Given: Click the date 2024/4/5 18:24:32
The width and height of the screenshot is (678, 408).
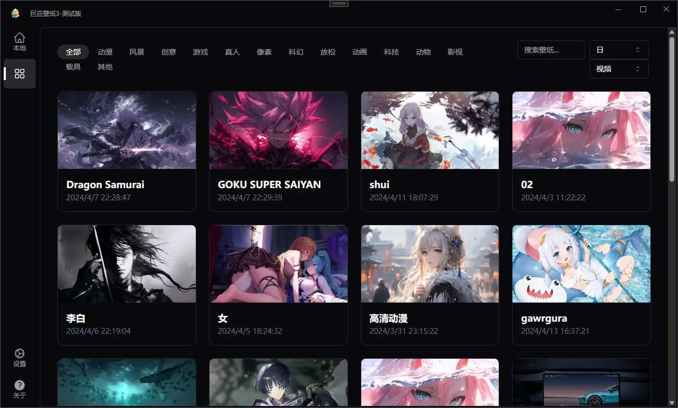Looking at the screenshot, I should (x=250, y=331).
